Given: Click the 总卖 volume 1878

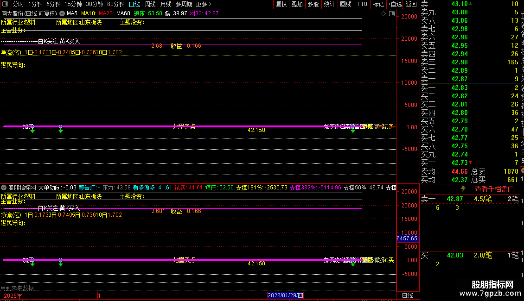Looking at the screenshot, I should [511, 171].
